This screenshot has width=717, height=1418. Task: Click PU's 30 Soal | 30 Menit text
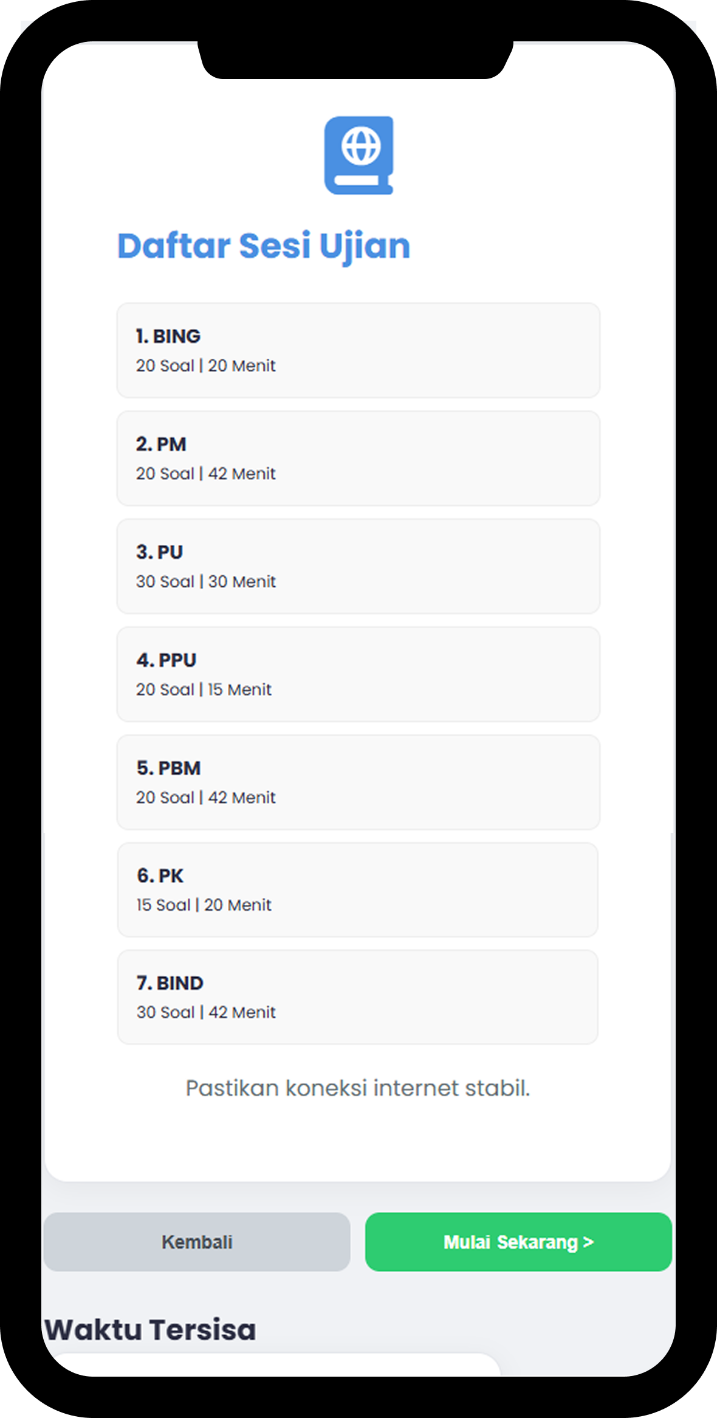(205, 582)
